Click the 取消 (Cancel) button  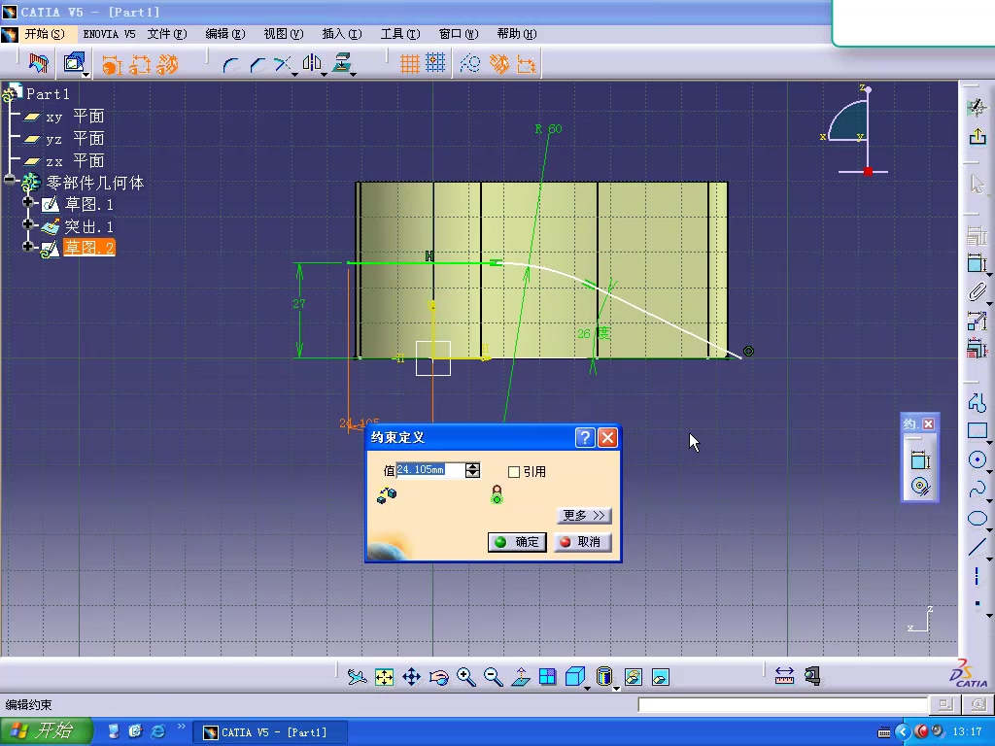click(x=583, y=542)
